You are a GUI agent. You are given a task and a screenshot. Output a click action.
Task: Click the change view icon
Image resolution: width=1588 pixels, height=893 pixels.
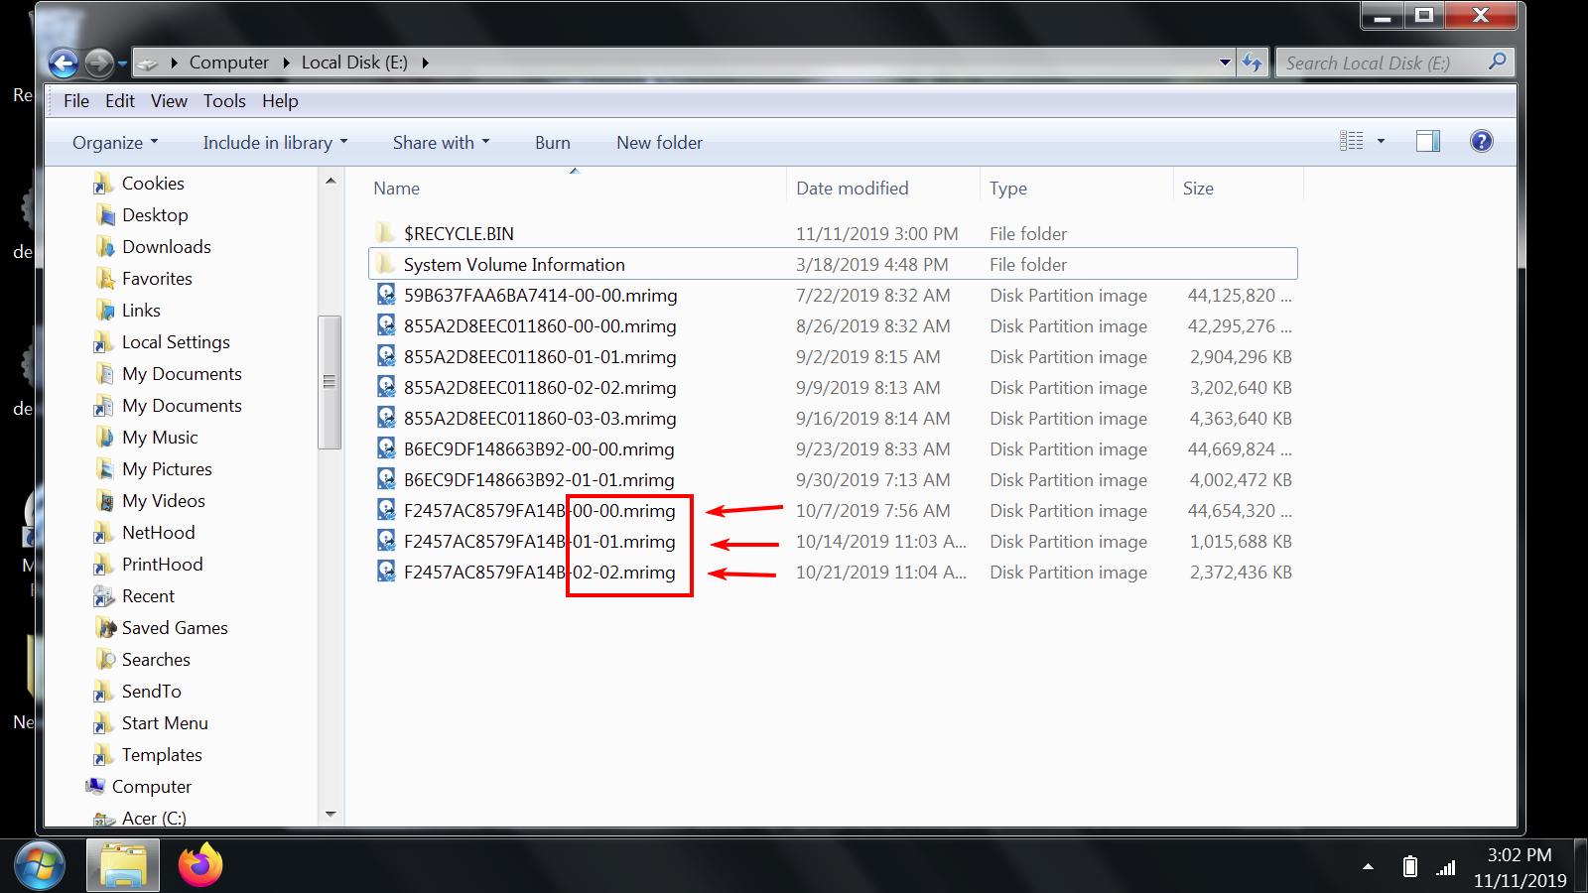(x=1351, y=142)
